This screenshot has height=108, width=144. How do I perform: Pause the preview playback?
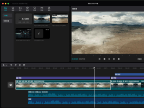coord(109,59)
